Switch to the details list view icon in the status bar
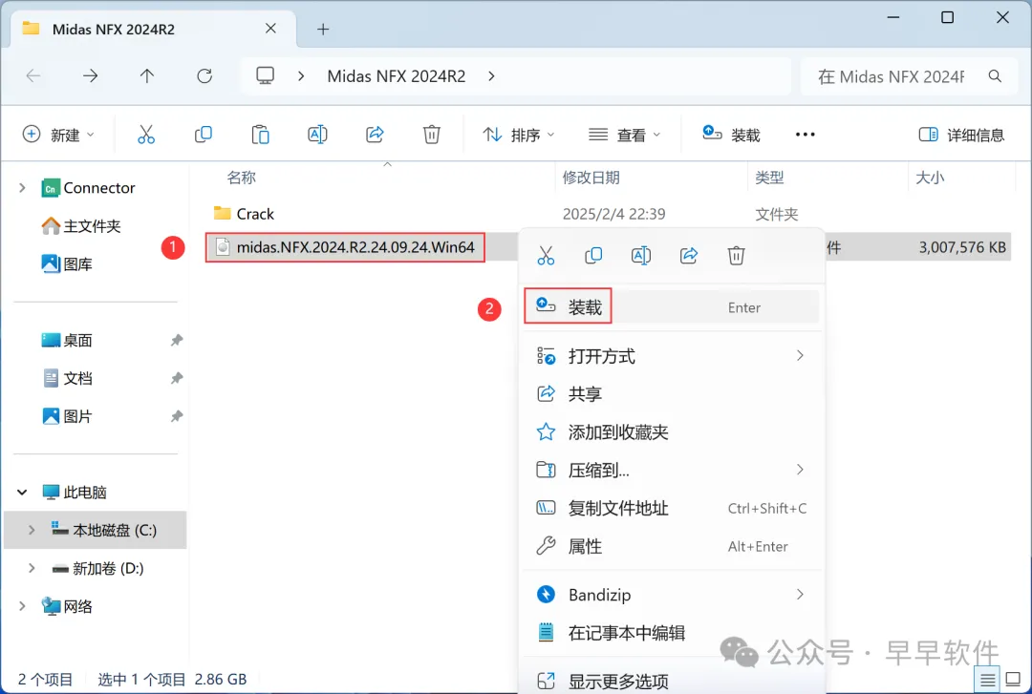The width and height of the screenshot is (1032, 694). [x=987, y=680]
